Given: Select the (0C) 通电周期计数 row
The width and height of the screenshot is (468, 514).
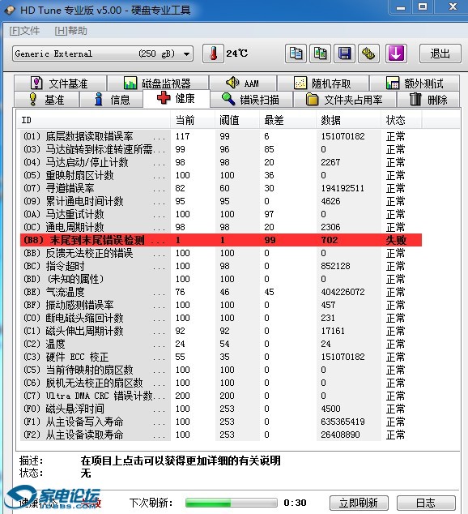Looking at the screenshot, I should (x=221, y=227).
